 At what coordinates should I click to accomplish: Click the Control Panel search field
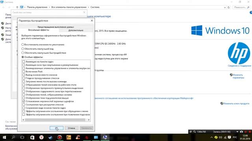click(241, 7)
